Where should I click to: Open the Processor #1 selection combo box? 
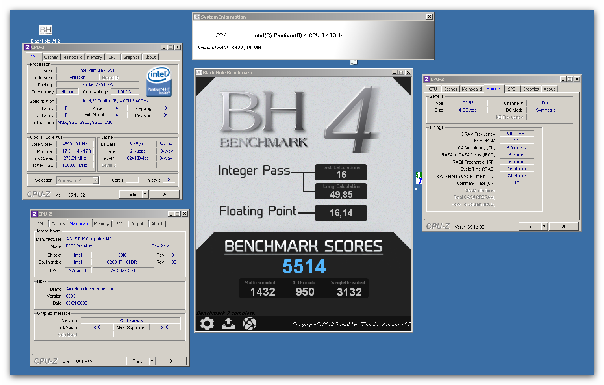[78, 180]
